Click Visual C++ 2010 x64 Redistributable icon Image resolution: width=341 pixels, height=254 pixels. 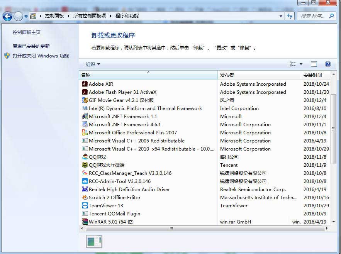click(x=85, y=149)
